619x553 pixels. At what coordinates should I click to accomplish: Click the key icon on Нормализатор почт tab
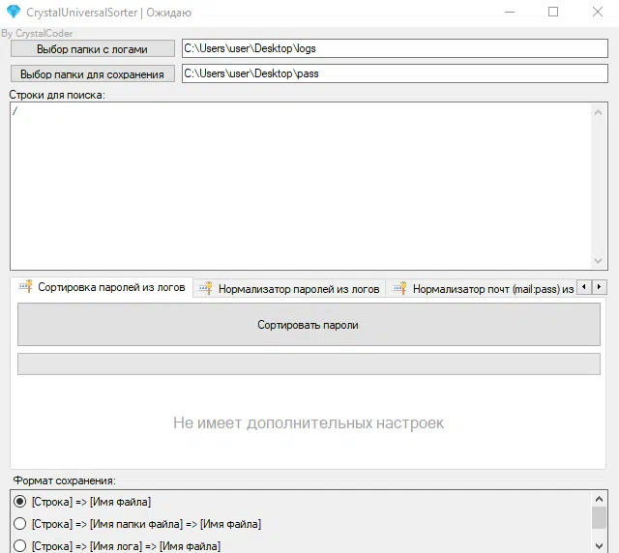click(x=399, y=288)
